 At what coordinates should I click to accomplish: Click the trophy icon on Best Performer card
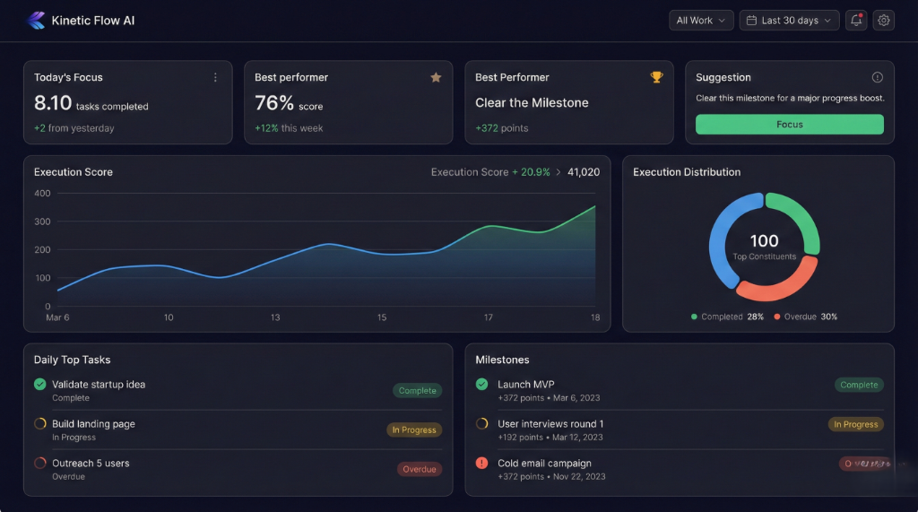(656, 78)
